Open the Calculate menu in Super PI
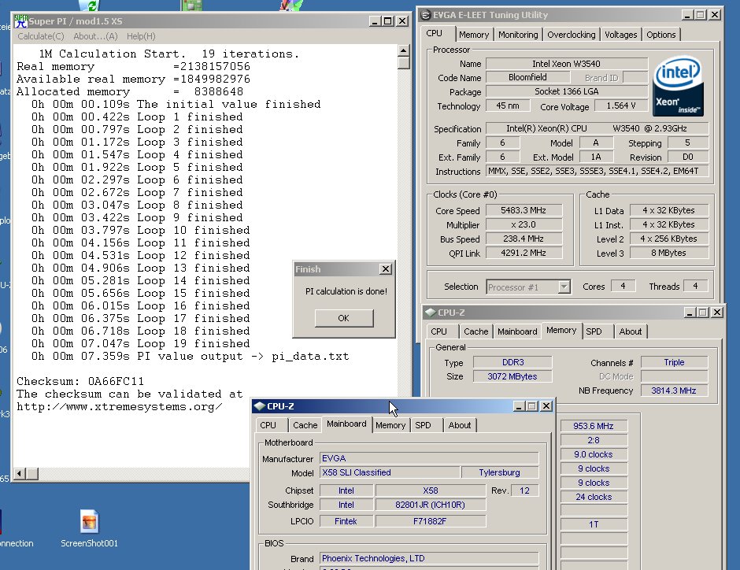Screen dimensions: 740x570 pyautogui.click(x=41, y=36)
